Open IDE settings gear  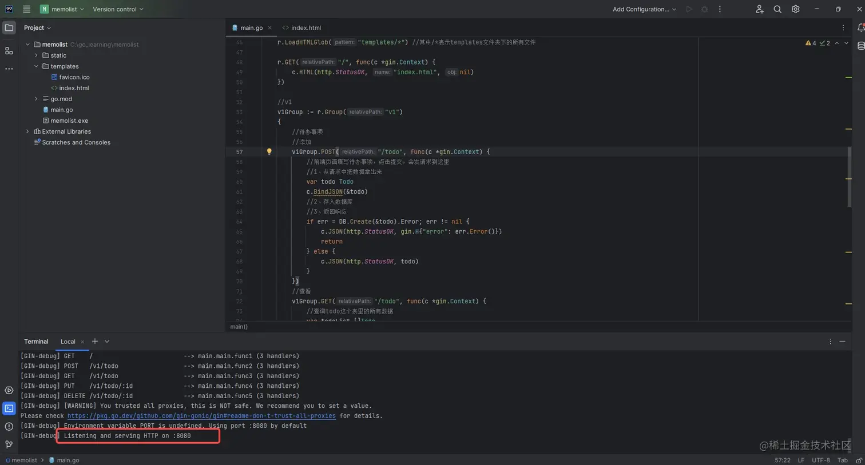(x=795, y=9)
